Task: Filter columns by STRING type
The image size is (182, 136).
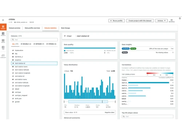Action: click(51, 44)
